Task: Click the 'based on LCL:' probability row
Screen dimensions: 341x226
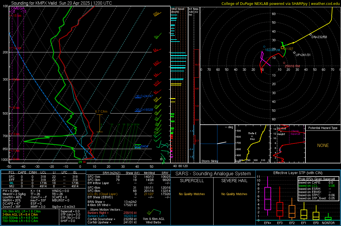Action: click(x=317, y=186)
